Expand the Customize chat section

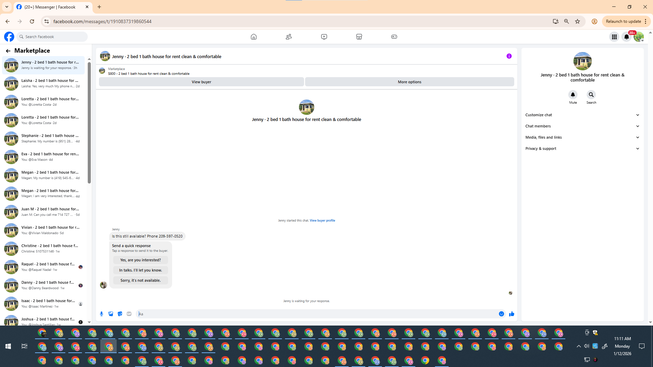point(582,115)
